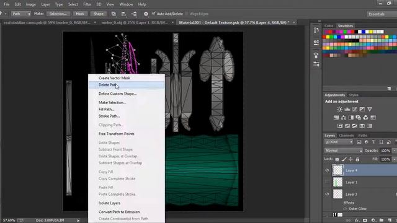Switch to the Paths tab
This screenshot has height=223, width=397.
(x=362, y=136)
